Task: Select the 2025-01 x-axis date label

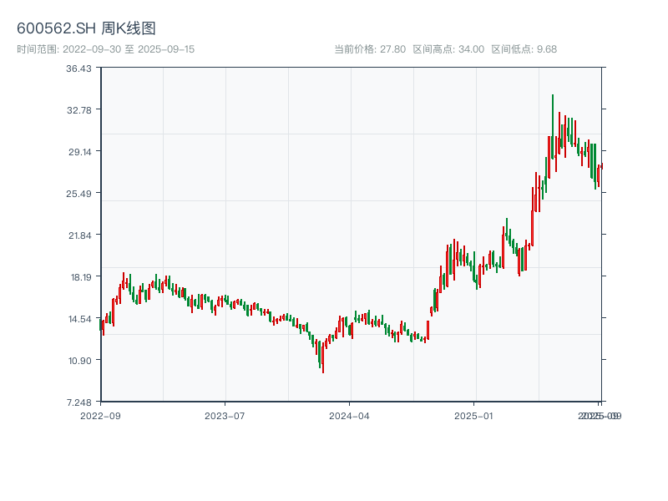Action: (475, 415)
